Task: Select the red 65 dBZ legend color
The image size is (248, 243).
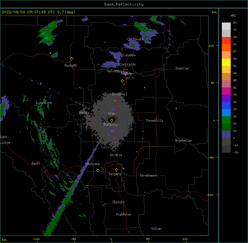Action: pyautogui.click(x=226, y=40)
